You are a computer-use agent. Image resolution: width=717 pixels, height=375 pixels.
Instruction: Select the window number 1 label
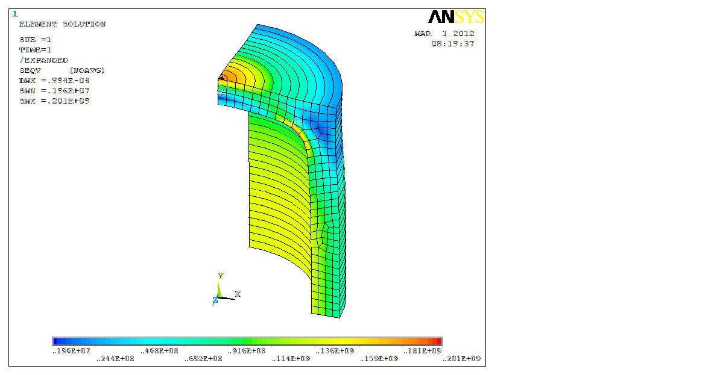coord(14,14)
